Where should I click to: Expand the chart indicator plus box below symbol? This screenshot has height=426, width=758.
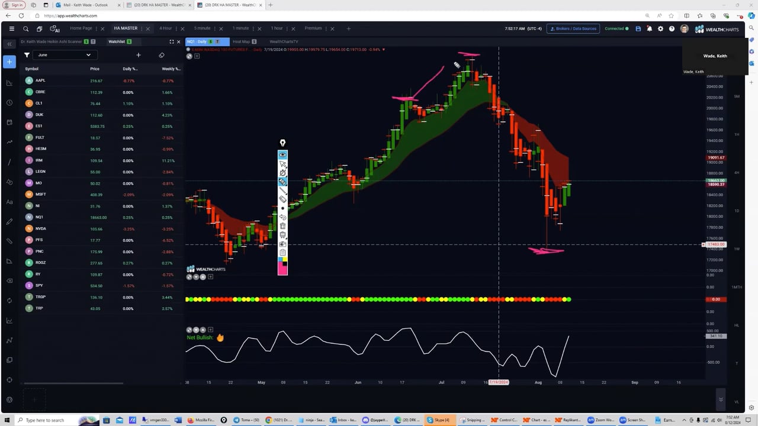tap(197, 56)
